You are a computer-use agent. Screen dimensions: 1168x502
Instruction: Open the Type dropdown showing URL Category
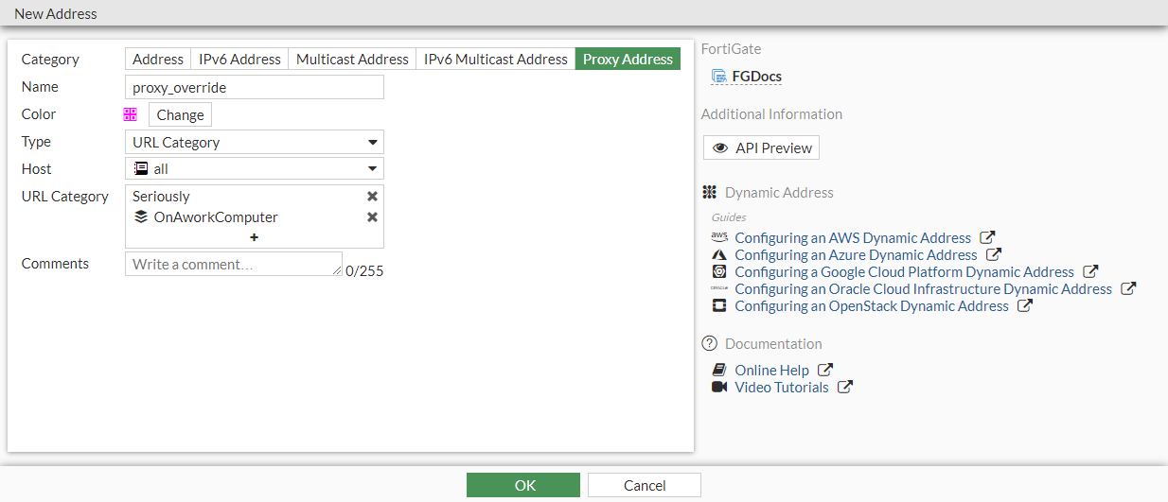pyautogui.click(x=255, y=143)
